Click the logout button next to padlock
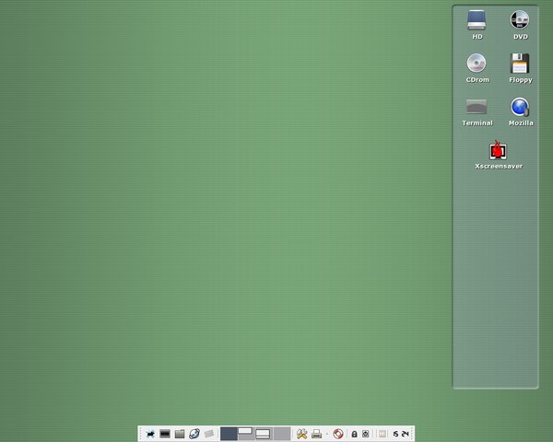Screen dimensions: 553x442 pos(365,434)
